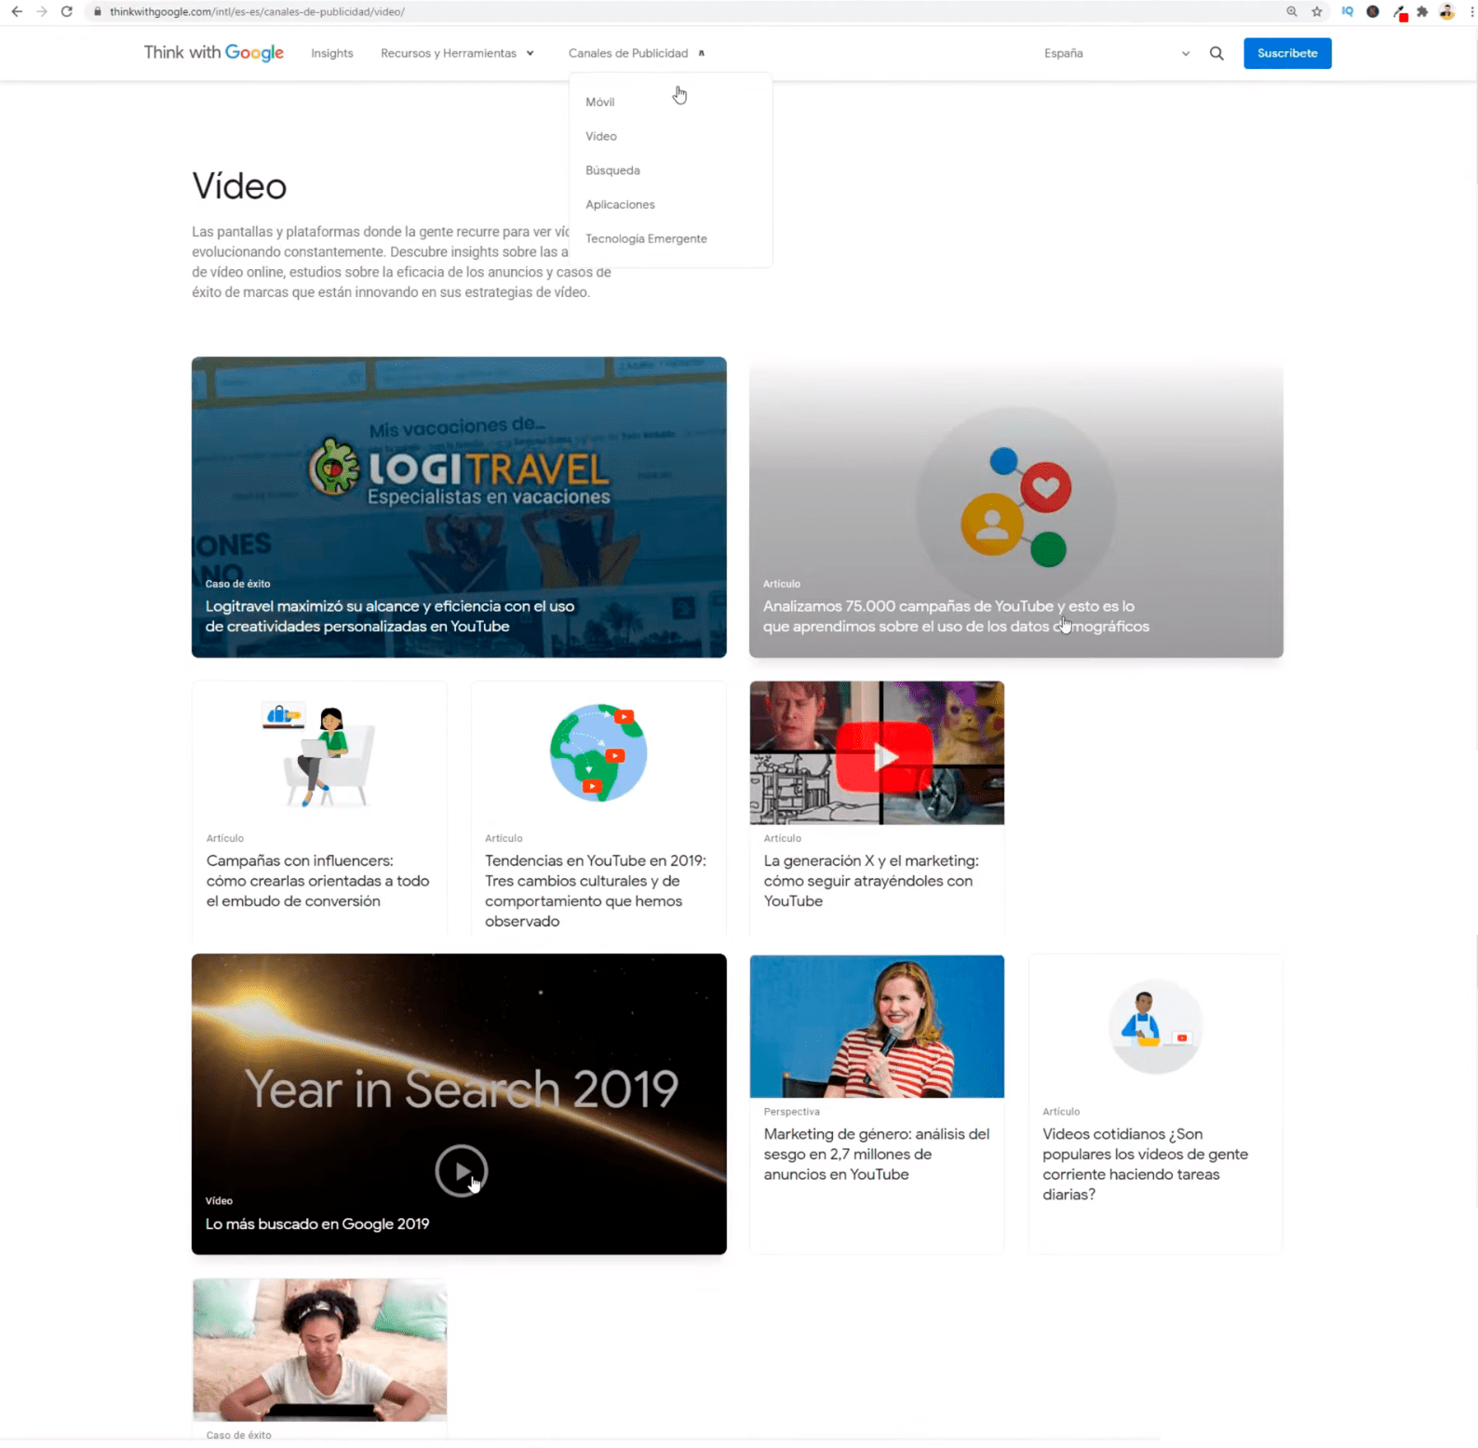Click the lock icon in the address bar
Image resolution: width=1478 pixels, height=1448 pixels.
click(x=98, y=11)
